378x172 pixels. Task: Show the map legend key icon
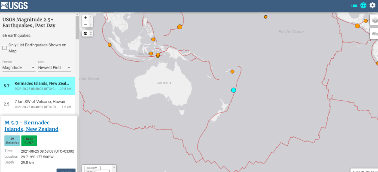(375, 33)
